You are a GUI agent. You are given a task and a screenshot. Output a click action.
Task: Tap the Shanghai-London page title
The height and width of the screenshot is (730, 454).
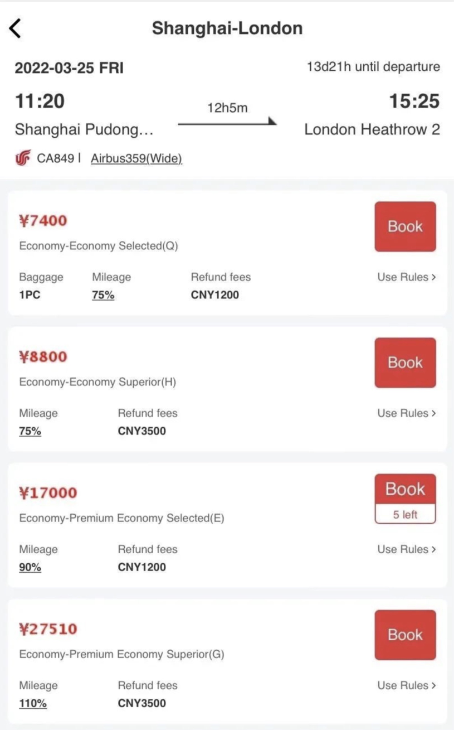(x=227, y=28)
